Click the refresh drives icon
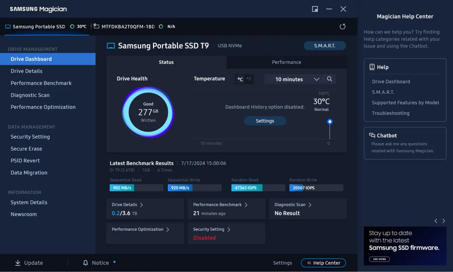 tap(342, 26)
